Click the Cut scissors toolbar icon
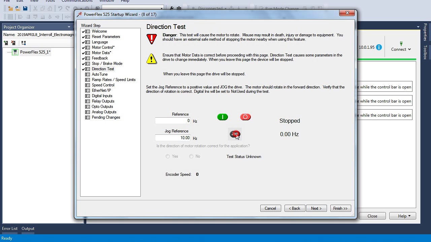 [35, 8]
